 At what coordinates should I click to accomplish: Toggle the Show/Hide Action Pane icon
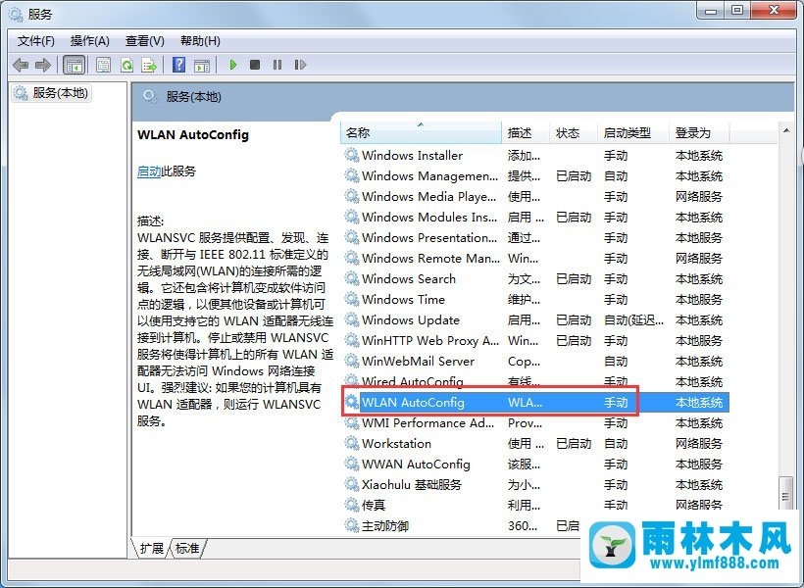pos(202,65)
